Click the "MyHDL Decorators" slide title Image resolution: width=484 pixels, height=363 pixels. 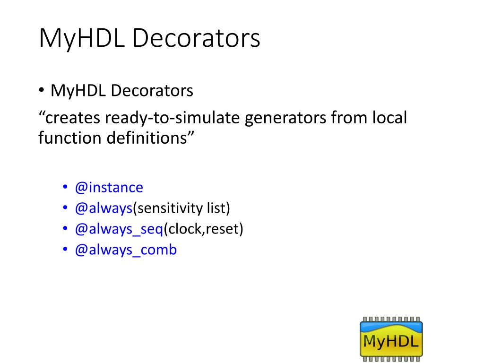coord(150,38)
